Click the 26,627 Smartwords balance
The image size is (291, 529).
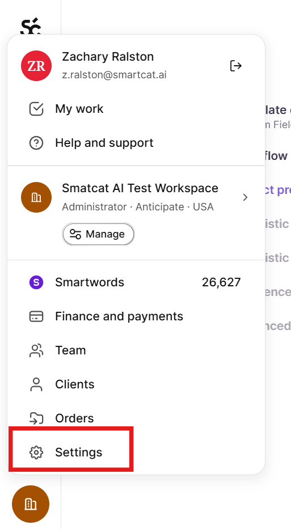point(221,282)
